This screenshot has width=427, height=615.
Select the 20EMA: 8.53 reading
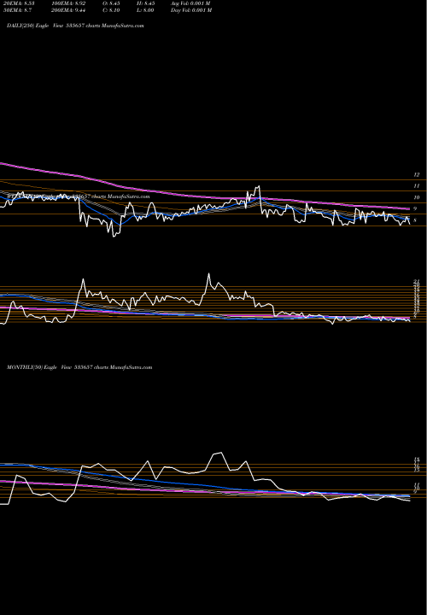[x=17, y=3]
